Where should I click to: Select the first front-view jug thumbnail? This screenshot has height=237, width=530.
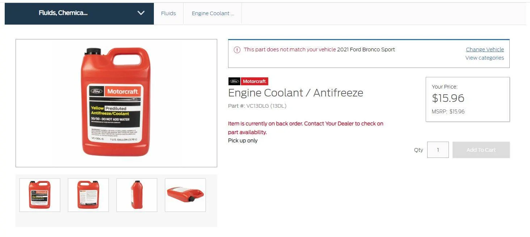click(39, 195)
